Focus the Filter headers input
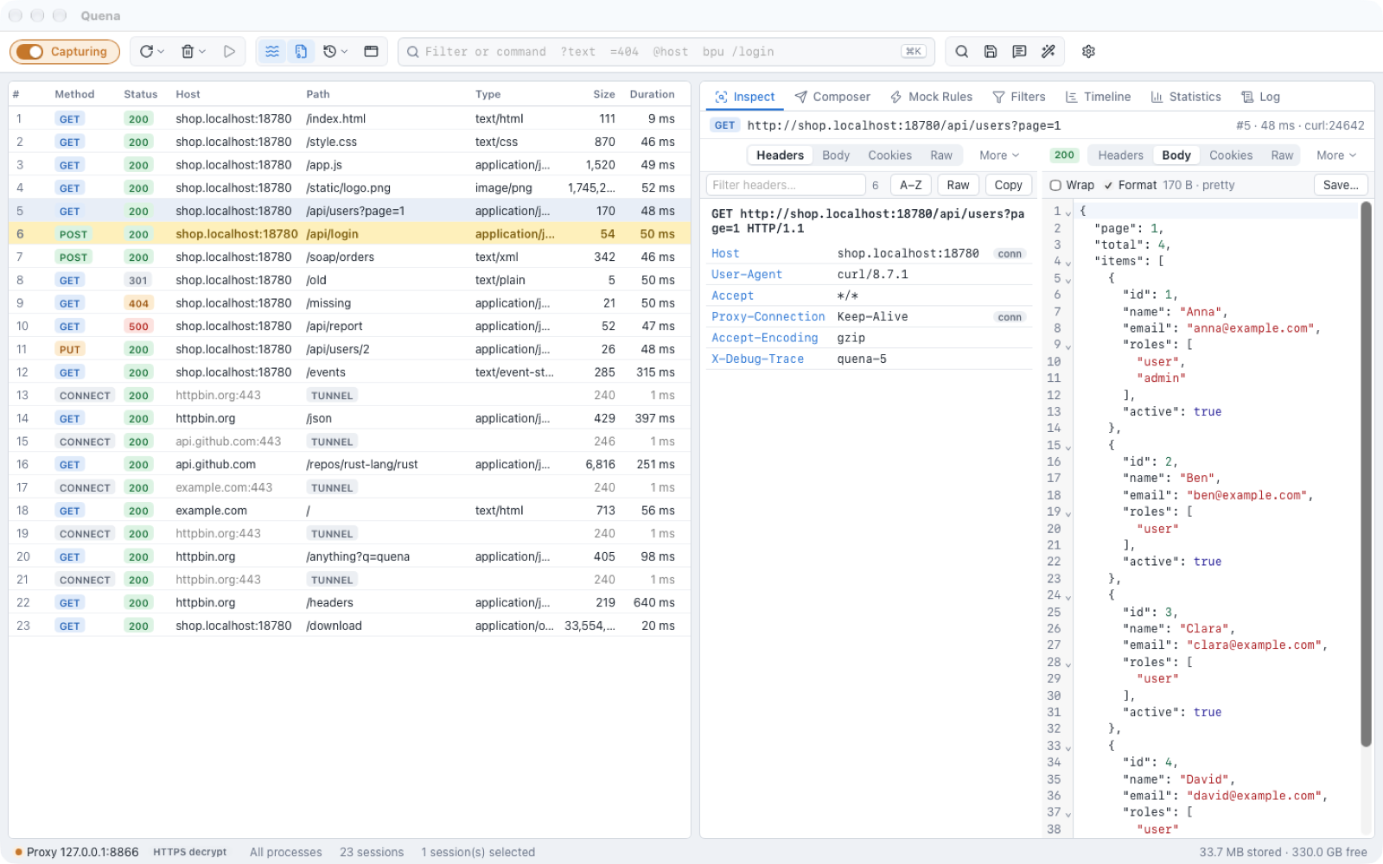 pos(786,185)
